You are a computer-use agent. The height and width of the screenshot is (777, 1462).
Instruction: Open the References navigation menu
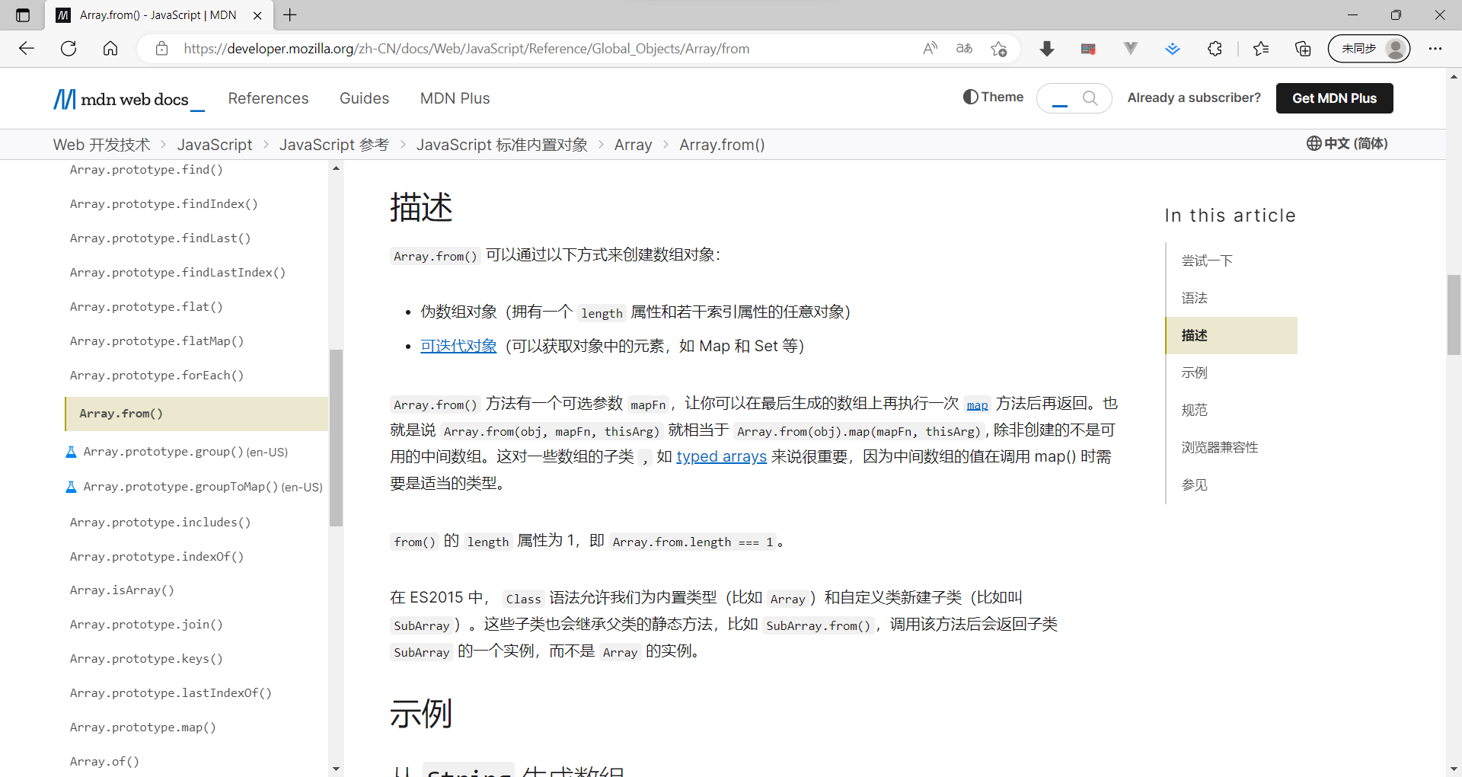coord(268,98)
